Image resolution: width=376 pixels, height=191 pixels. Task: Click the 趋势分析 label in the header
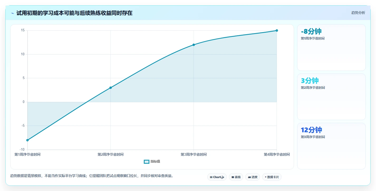tap(358, 13)
